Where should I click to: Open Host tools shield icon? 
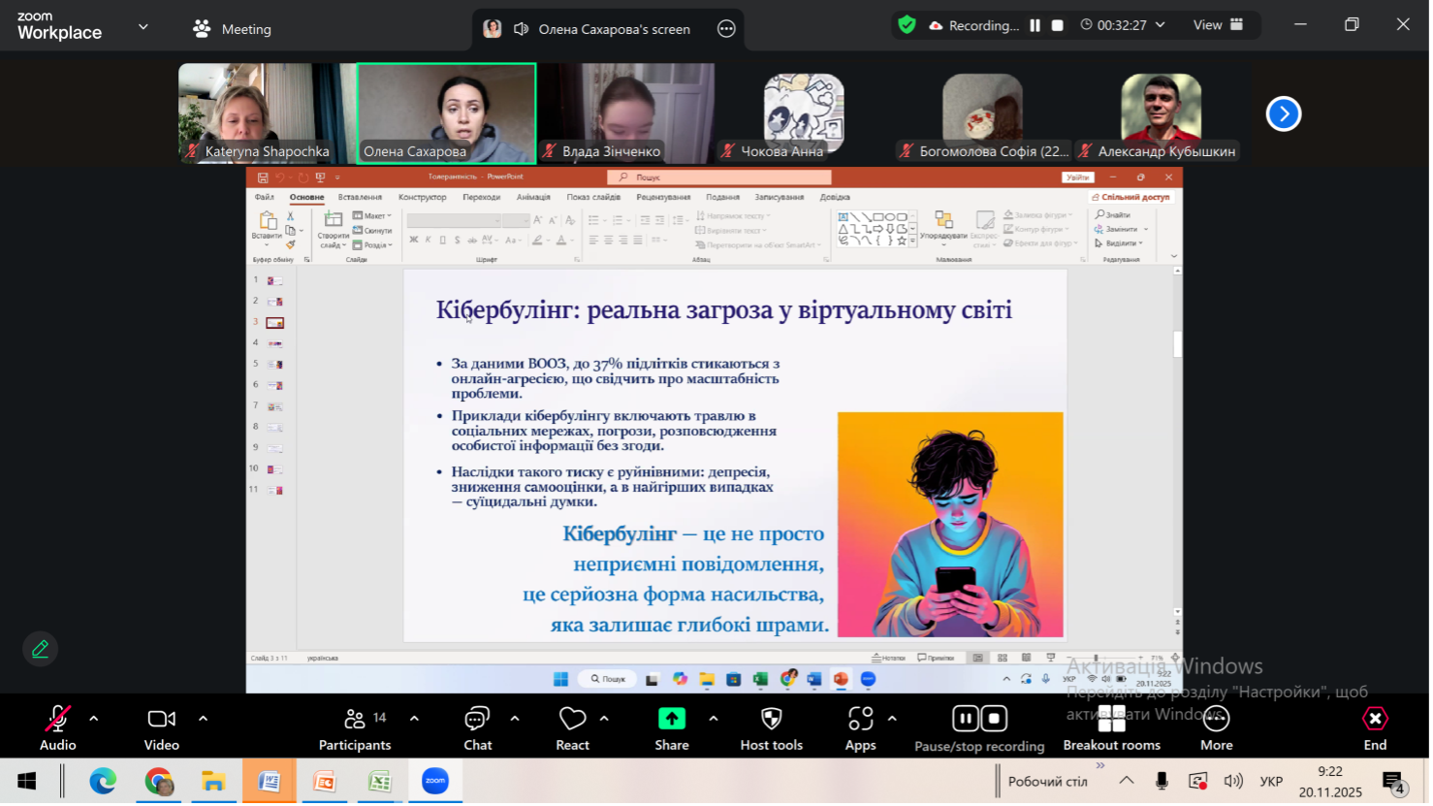point(771,719)
